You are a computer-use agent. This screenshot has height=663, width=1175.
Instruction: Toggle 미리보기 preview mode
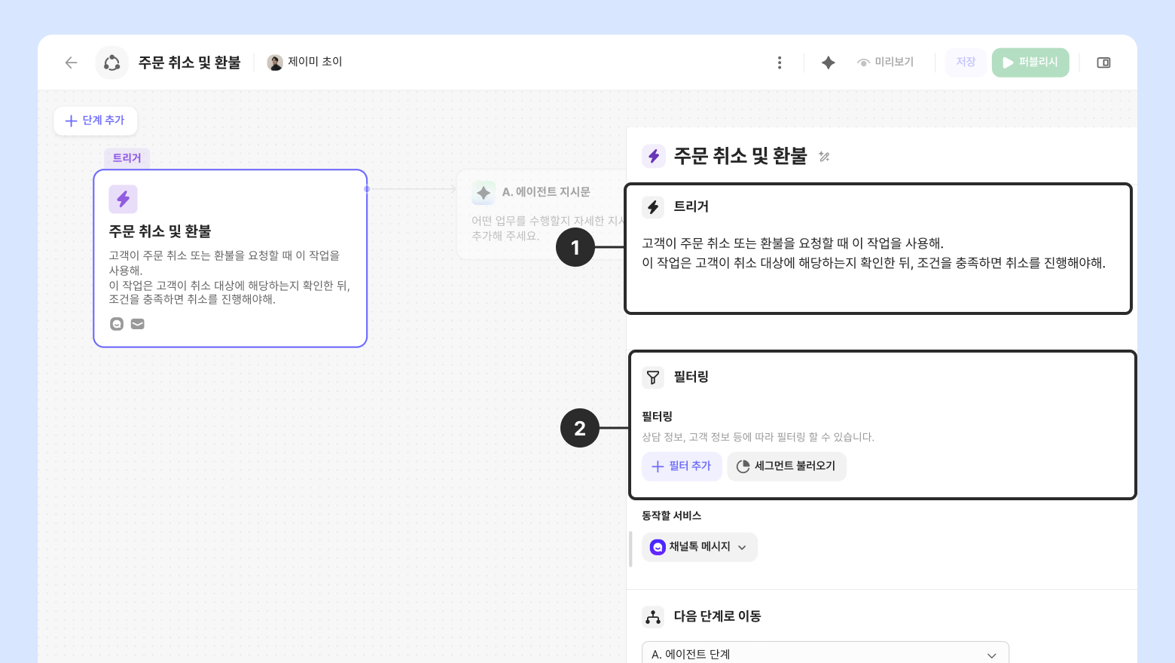point(886,63)
